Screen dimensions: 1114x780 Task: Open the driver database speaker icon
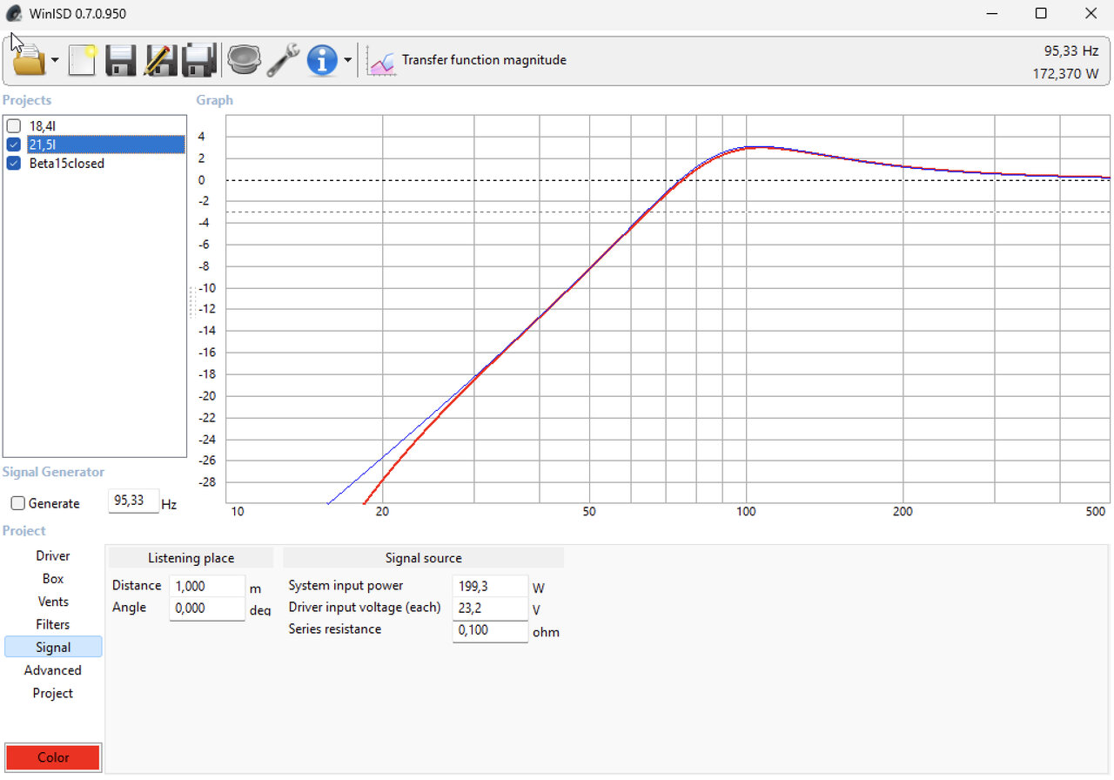[244, 60]
